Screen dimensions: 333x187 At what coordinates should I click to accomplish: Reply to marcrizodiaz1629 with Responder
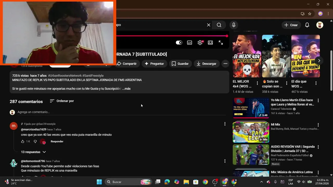[57, 142]
